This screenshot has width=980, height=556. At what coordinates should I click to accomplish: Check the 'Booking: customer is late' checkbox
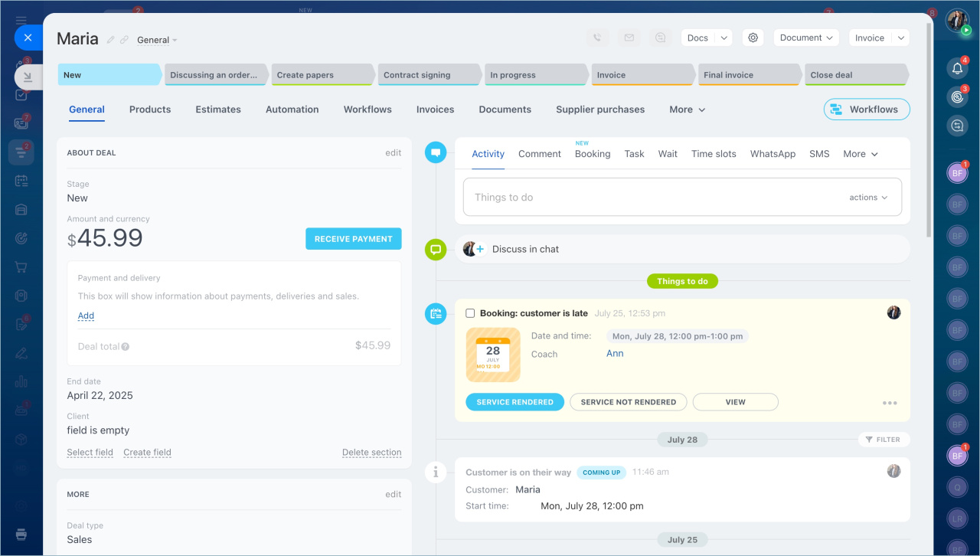point(470,313)
